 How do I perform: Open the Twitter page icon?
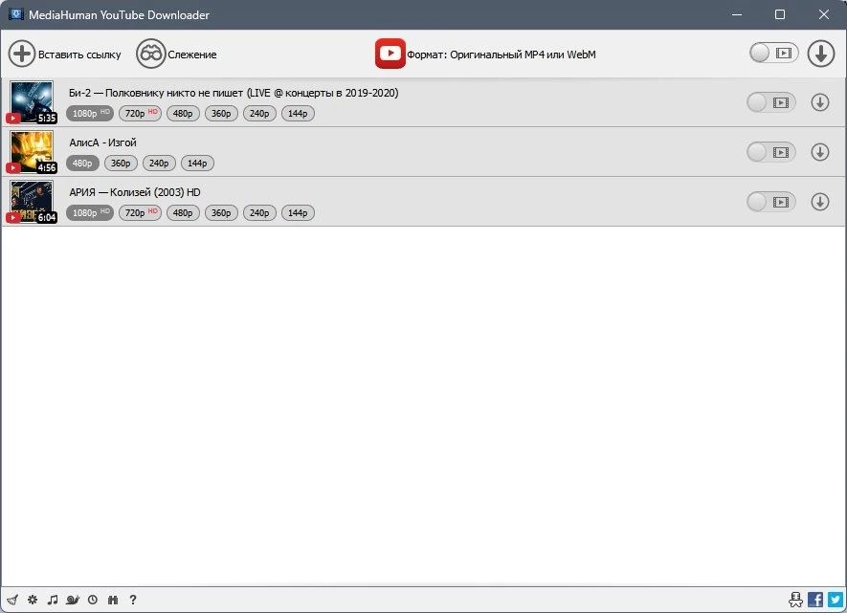(836, 600)
